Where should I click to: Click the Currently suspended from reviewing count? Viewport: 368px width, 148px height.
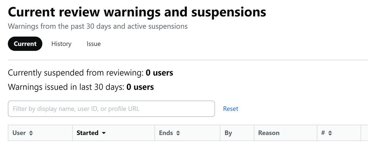point(159,73)
